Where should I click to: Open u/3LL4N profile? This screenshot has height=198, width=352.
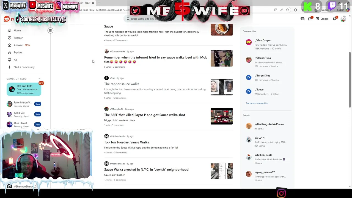click(x=259, y=138)
